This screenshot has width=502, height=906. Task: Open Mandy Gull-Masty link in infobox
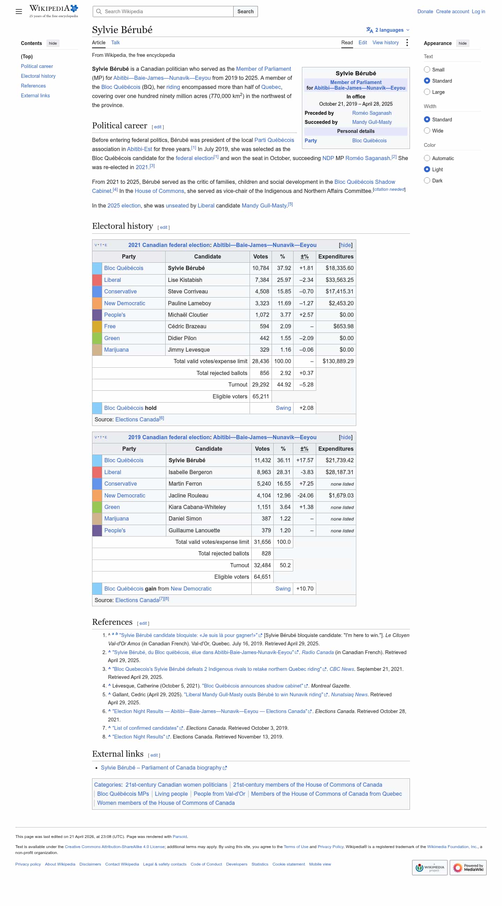[x=372, y=122]
